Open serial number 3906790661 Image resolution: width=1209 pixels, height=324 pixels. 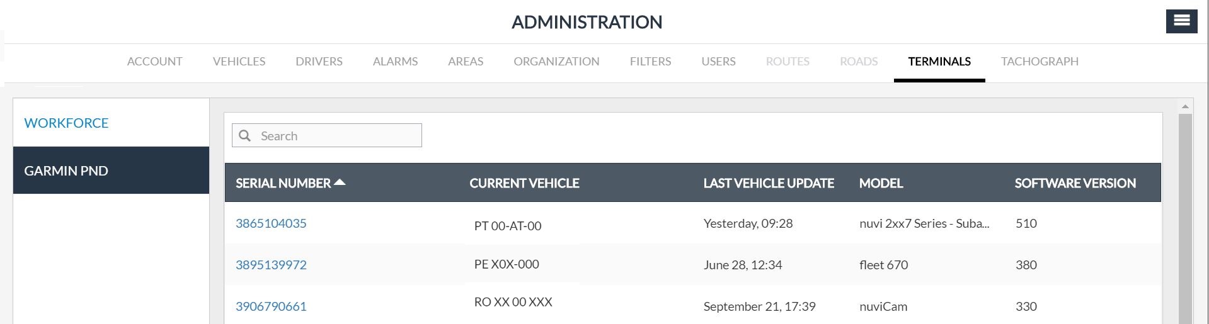coord(271,306)
